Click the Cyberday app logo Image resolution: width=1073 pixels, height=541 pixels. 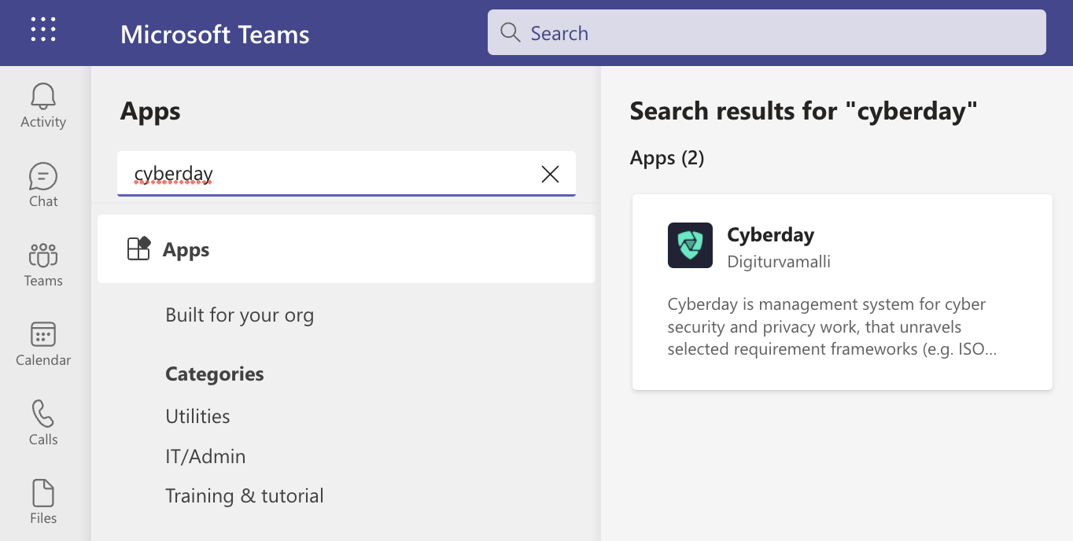(x=690, y=245)
